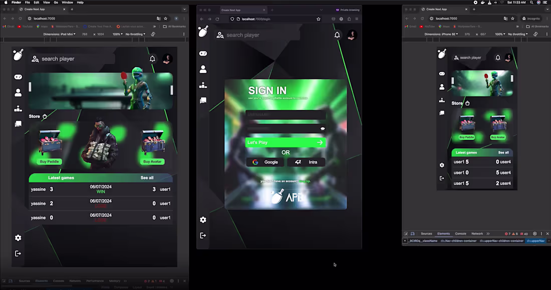
Task: Open settings gear in the login window sidebar
Action: coord(203,219)
